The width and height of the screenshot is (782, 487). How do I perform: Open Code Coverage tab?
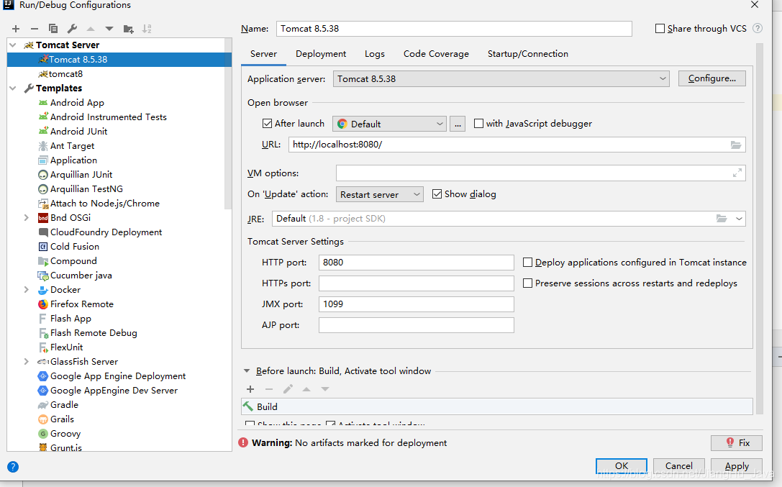[x=436, y=54]
